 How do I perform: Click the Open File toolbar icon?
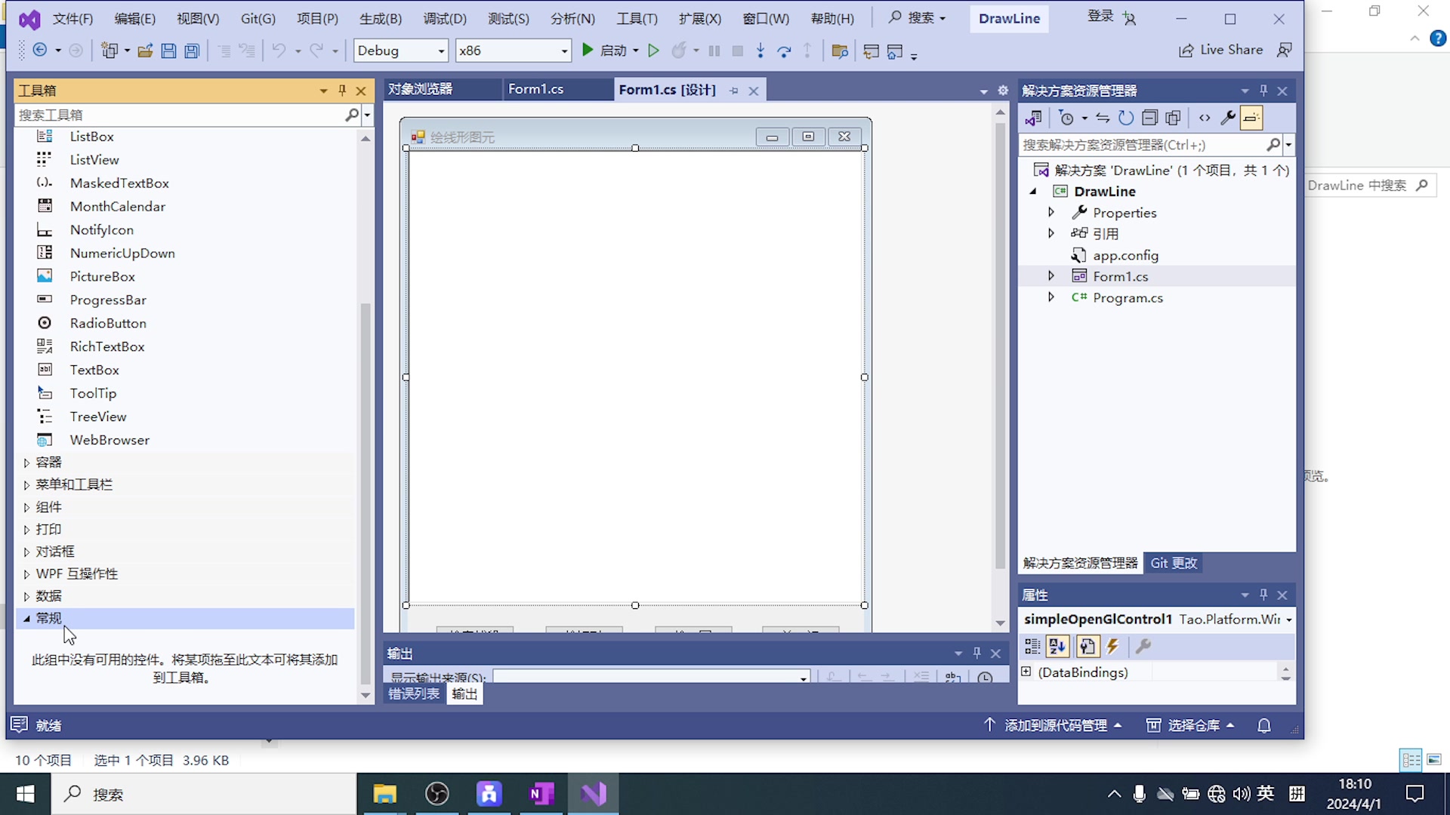pos(145,51)
